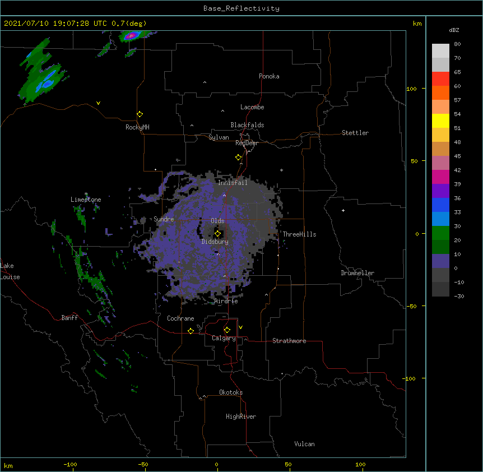Click the yellow diamond marker south of RedDeer
Viewport: 483px width, 472px height.
point(239,158)
